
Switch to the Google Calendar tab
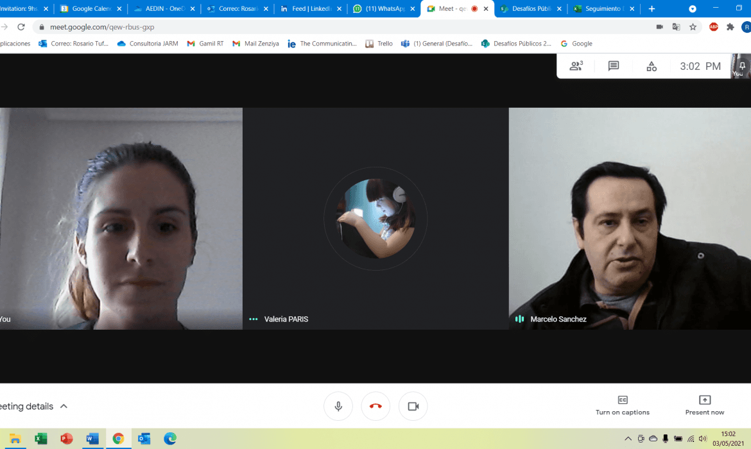pos(90,9)
